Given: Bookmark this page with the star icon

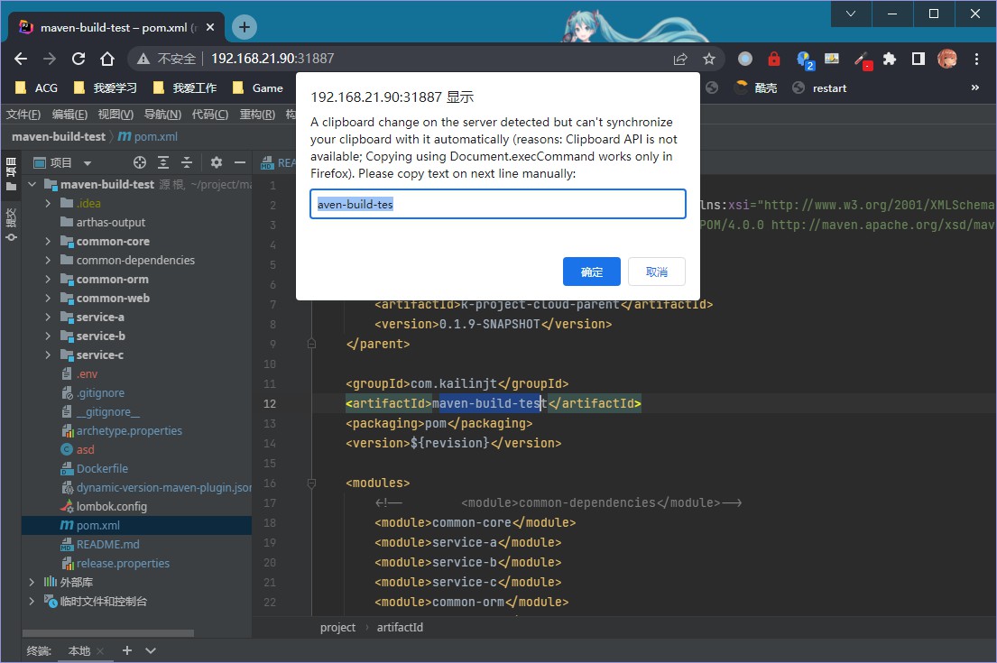Looking at the screenshot, I should 709,59.
